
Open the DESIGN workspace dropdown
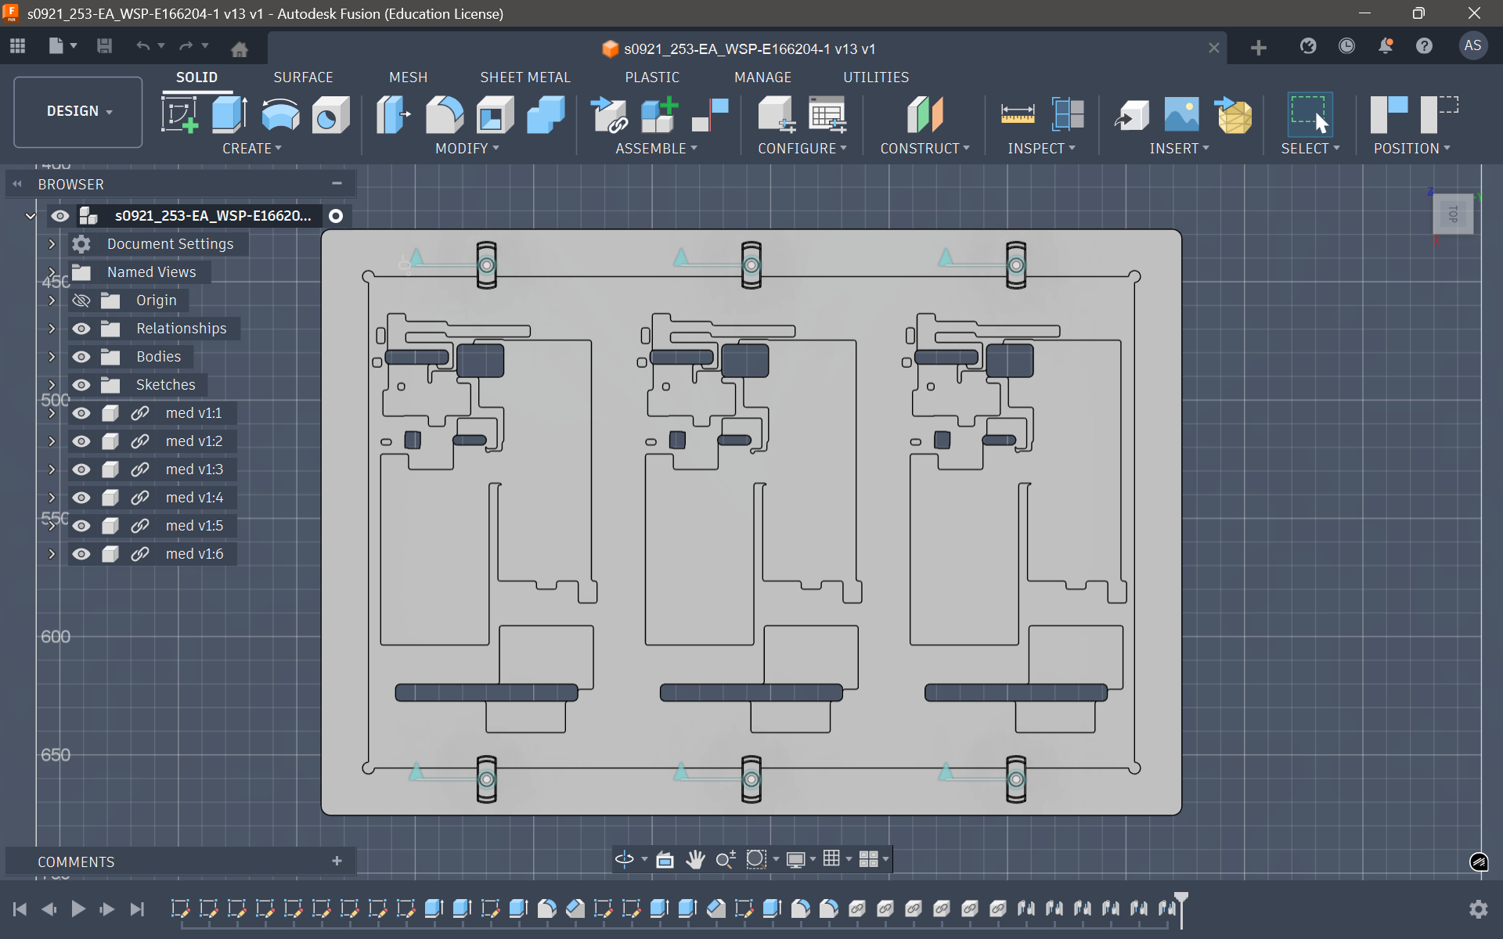tap(78, 111)
